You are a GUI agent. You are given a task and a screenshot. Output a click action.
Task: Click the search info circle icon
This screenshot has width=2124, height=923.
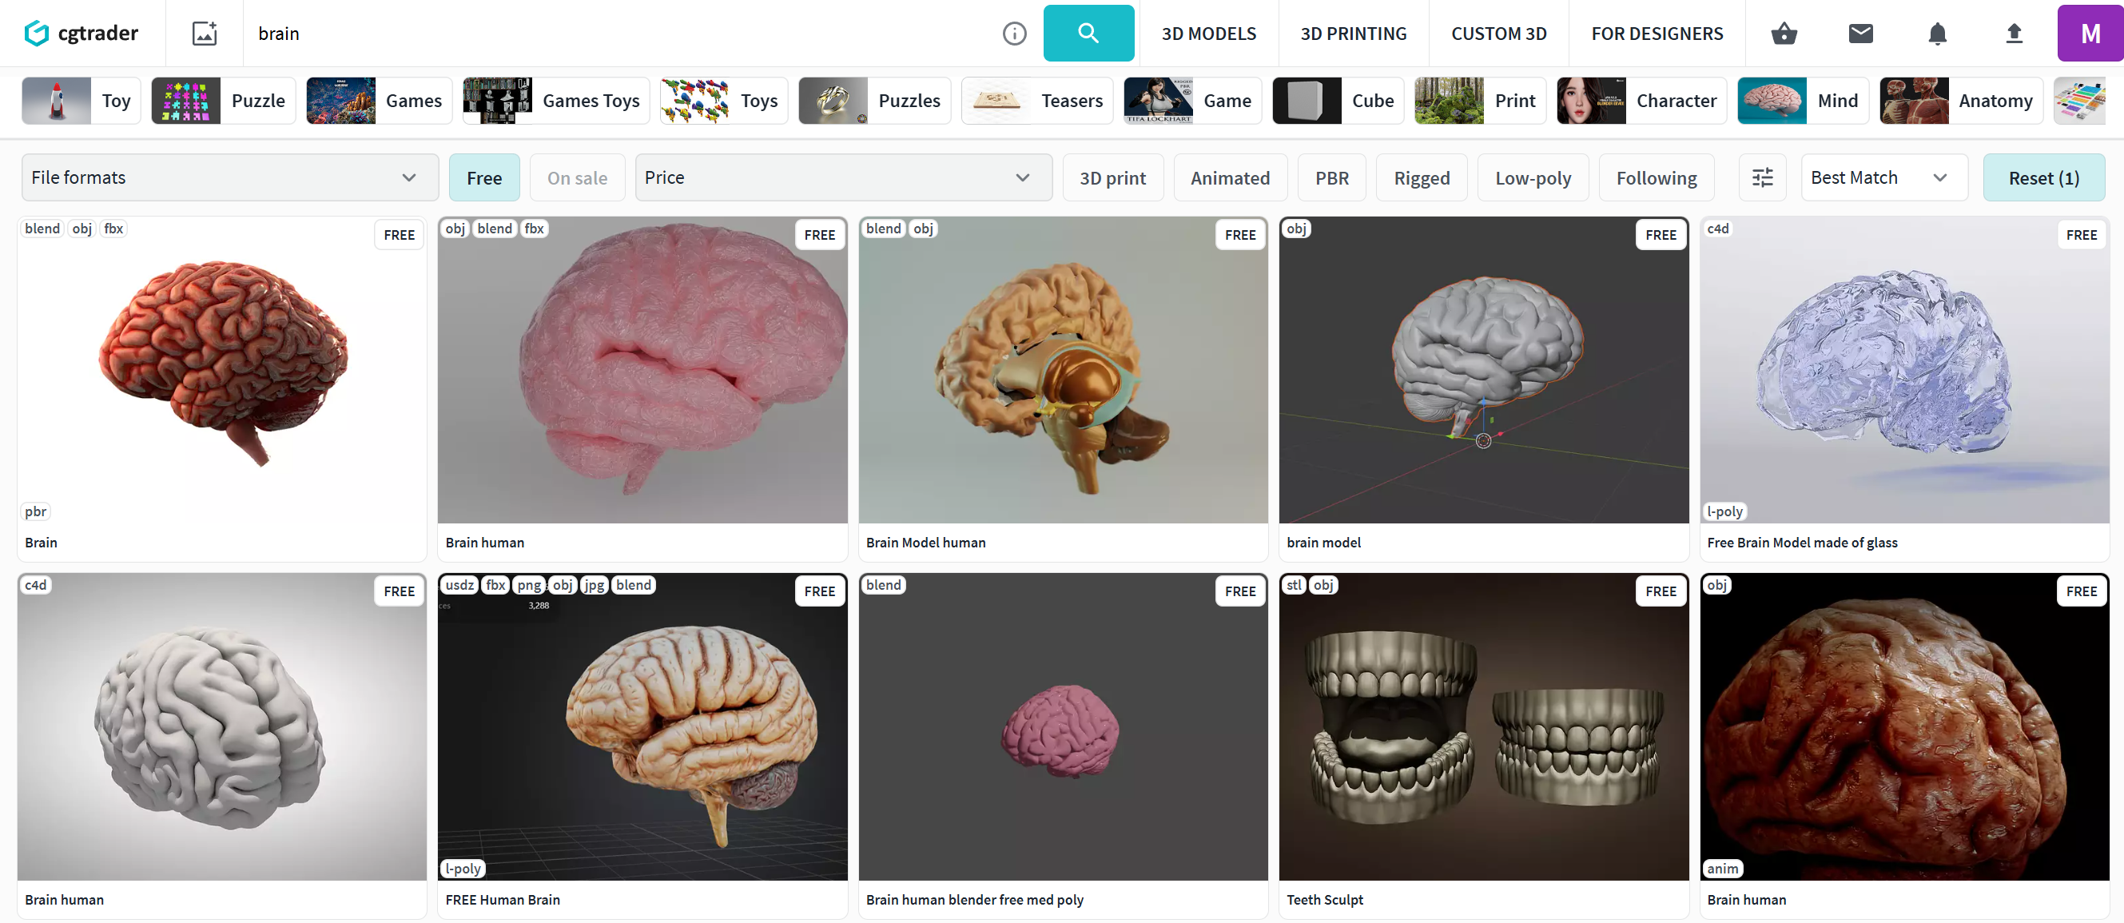pos(1013,34)
